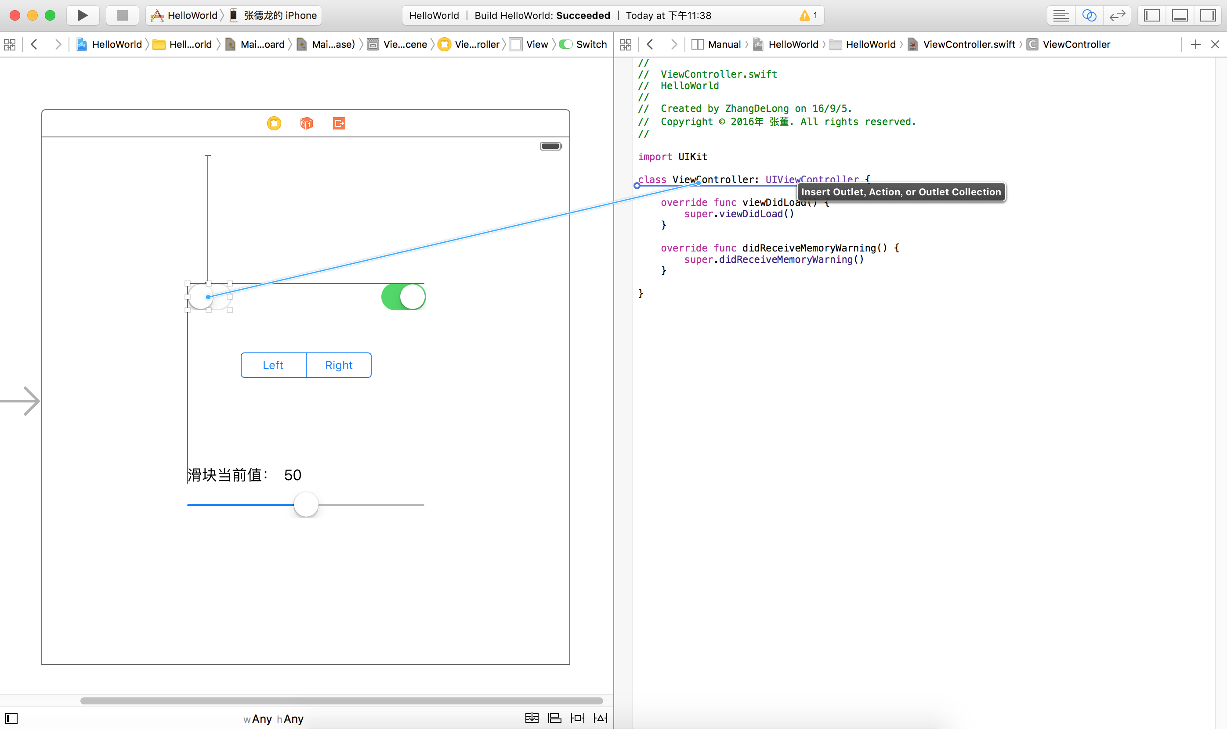The width and height of the screenshot is (1227, 729).
Task: Go back in assistant editor history
Action: pos(650,44)
